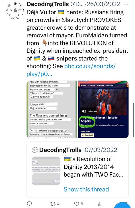This screenshot has width=135, height=208.
Task: Open the tweet's three-dot more menu
Action: (x=126, y=4)
